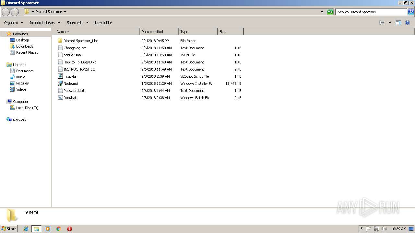The width and height of the screenshot is (415, 233).
Task: Open the Music library
Action: coord(20,77)
